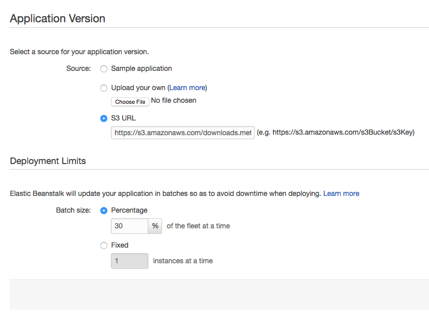Viewport: 429px width, 322px height.
Task: Click the No file chosen text
Action: point(173,100)
